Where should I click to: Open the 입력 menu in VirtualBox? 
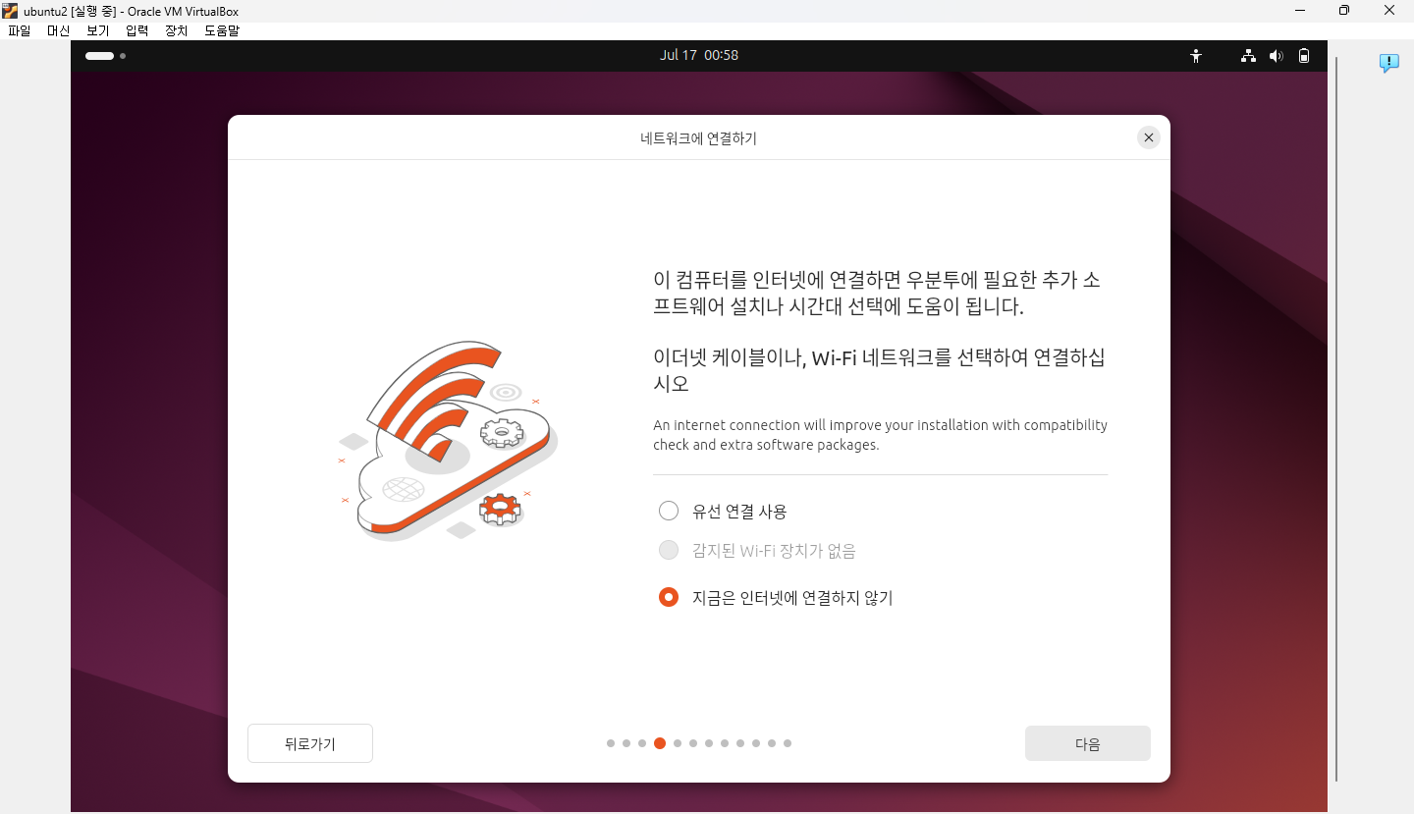click(137, 30)
